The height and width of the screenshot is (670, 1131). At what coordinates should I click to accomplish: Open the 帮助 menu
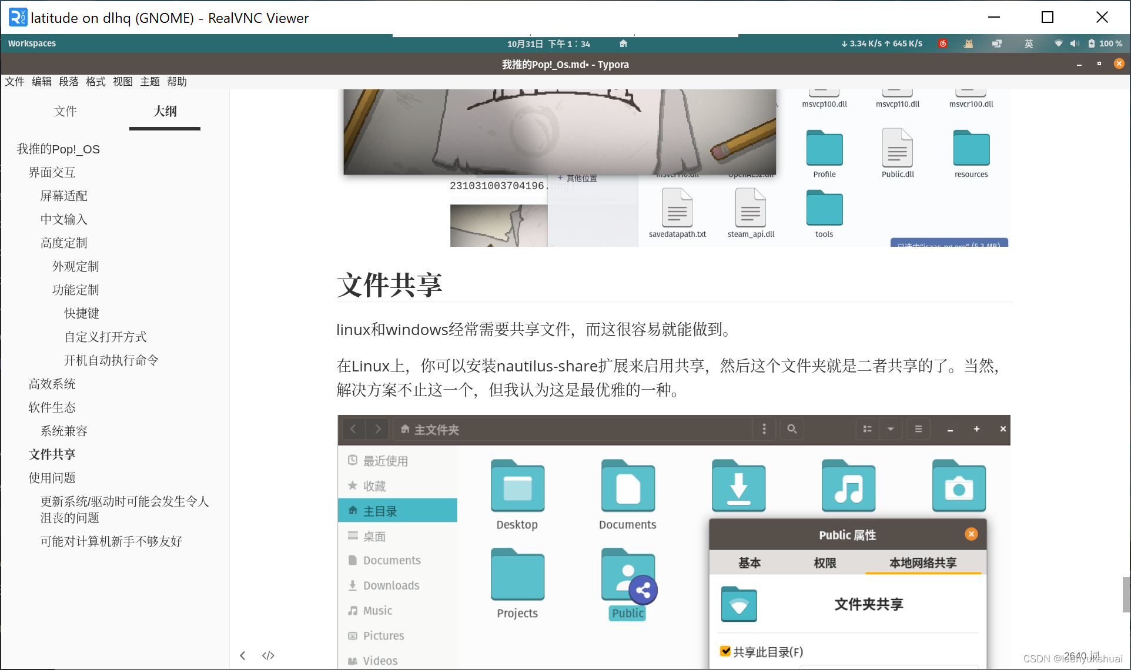click(177, 82)
